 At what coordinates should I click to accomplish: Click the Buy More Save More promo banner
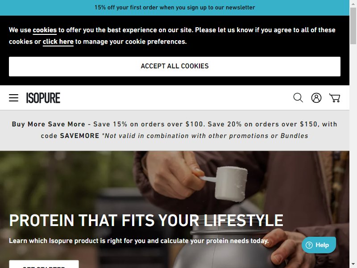(x=174, y=130)
